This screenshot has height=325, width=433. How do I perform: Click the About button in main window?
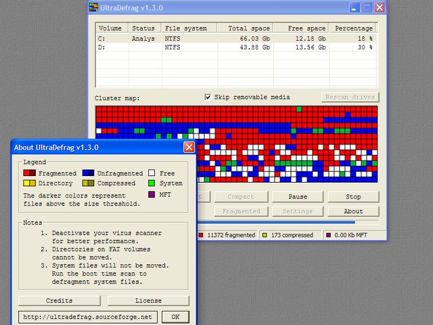(x=353, y=211)
